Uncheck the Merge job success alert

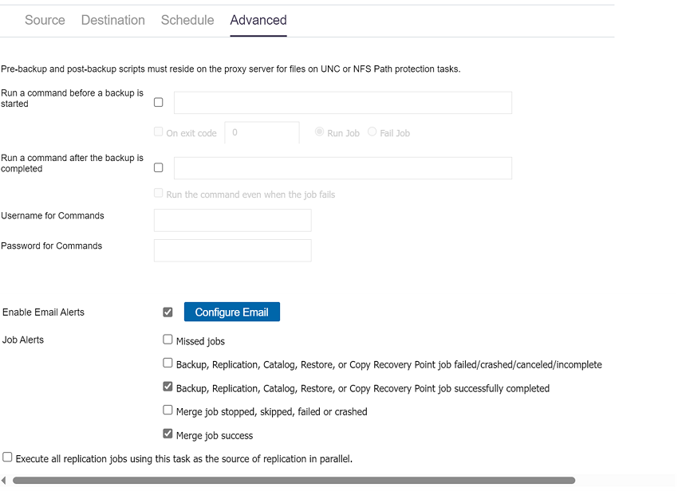pyautogui.click(x=168, y=434)
